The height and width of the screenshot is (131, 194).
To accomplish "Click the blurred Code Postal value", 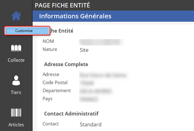I will (87, 83).
